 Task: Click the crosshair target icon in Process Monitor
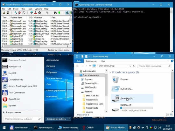39,13
